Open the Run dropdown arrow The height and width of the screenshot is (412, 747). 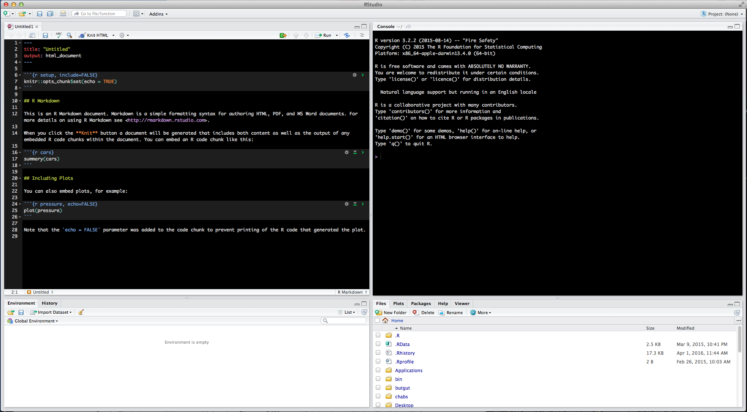tap(337, 35)
